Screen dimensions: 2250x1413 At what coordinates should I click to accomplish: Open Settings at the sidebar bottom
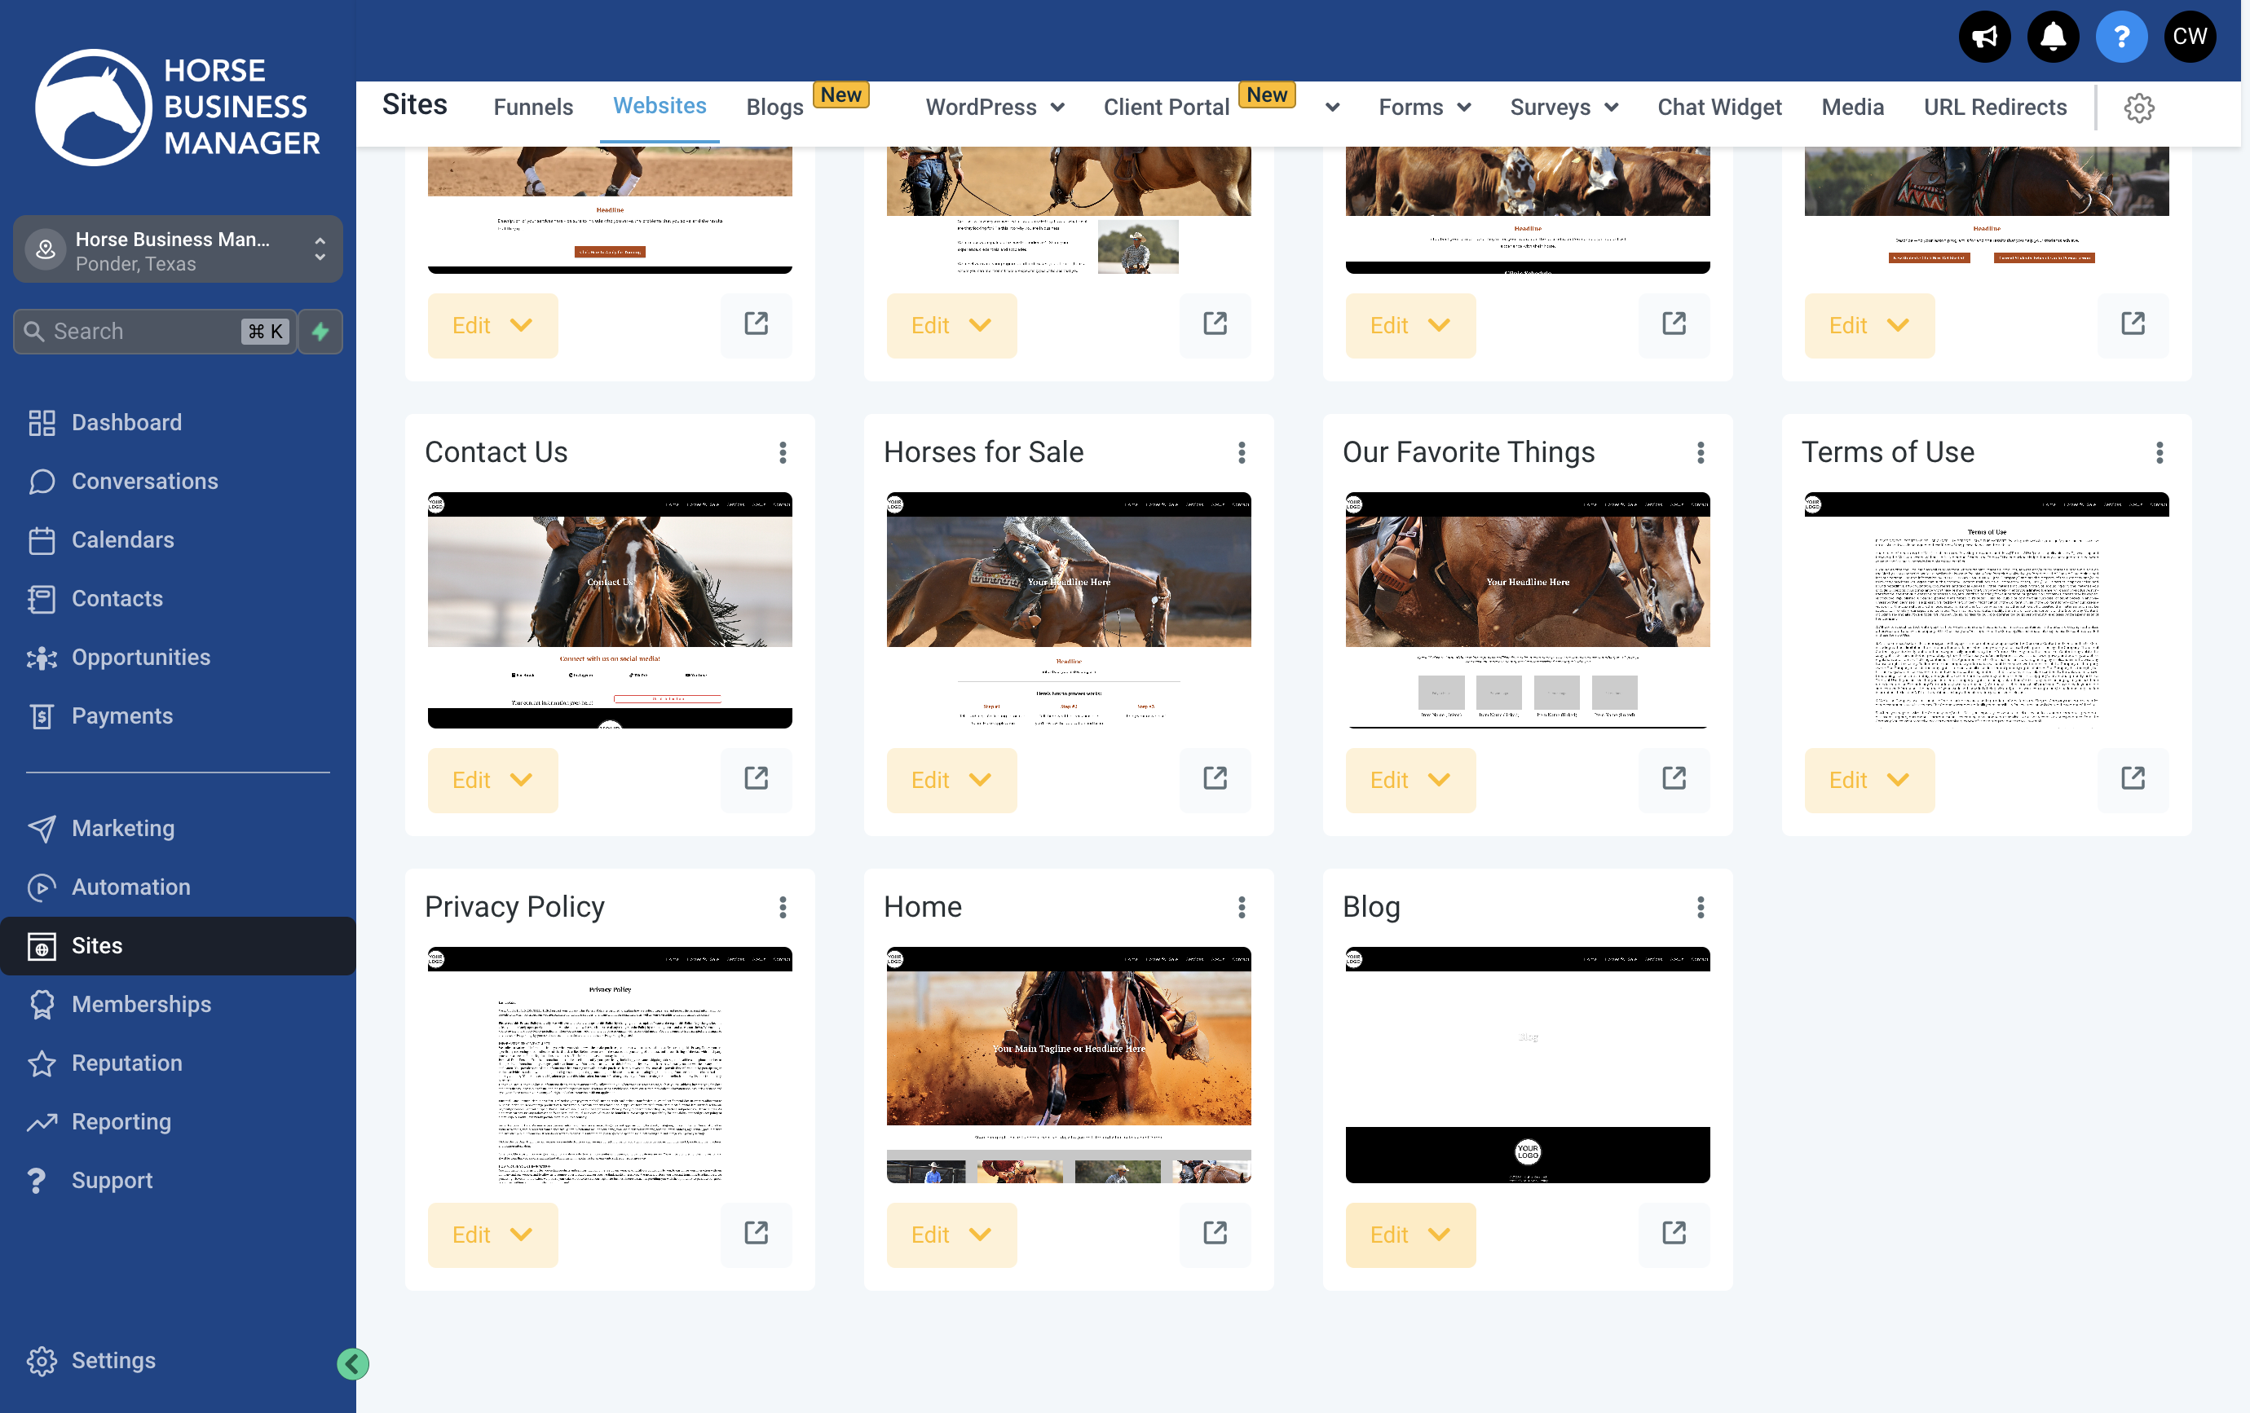click(114, 1360)
